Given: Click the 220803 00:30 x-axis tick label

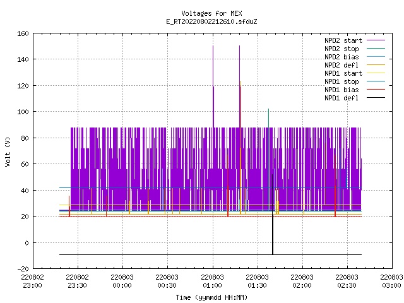Looking at the screenshot, I should (167, 281).
